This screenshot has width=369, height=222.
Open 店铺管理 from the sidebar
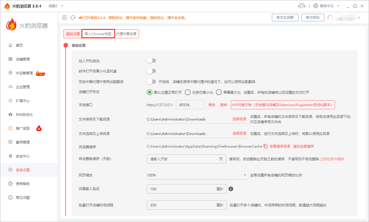(x=22, y=59)
